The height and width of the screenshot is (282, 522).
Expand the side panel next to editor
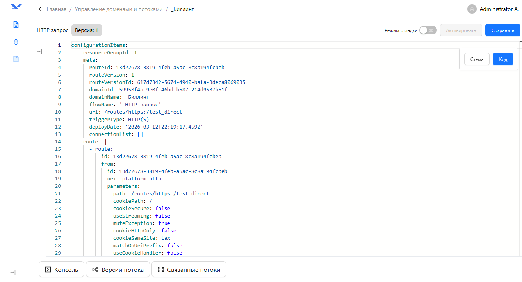(39, 52)
